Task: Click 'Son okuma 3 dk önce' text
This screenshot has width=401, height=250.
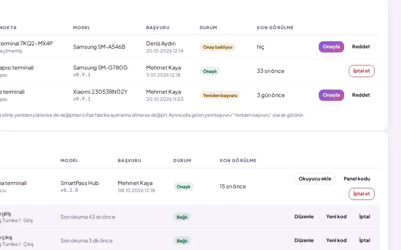Action: (x=86, y=240)
